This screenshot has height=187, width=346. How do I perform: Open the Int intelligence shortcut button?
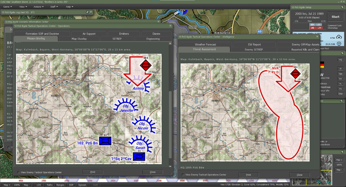pos(340,79)
